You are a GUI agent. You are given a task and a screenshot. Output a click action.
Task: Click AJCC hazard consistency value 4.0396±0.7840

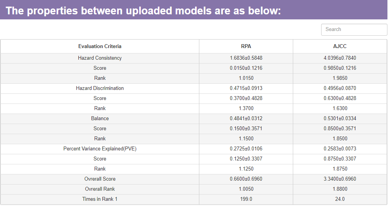point(340,58)
